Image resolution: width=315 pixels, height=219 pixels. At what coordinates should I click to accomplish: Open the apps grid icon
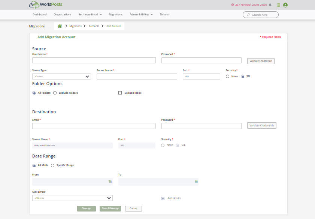click(278, 5)
